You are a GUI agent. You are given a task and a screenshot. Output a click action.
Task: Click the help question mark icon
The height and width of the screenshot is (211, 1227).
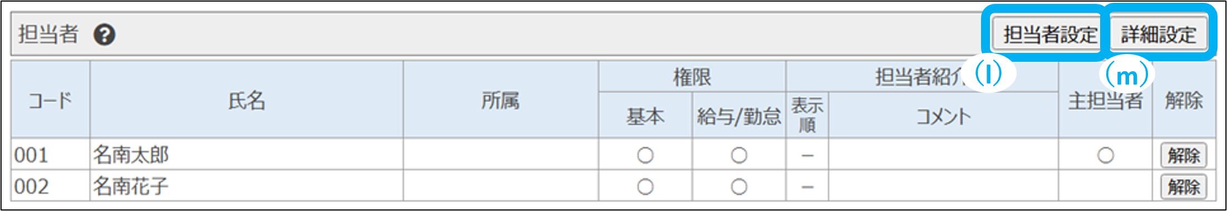point(104,35)
